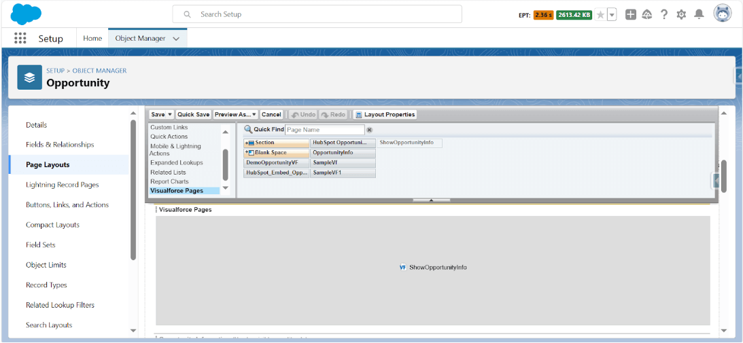The image size is (743, 343).
Task: Expand the favorites list dropdown
Action: (612, 15)
